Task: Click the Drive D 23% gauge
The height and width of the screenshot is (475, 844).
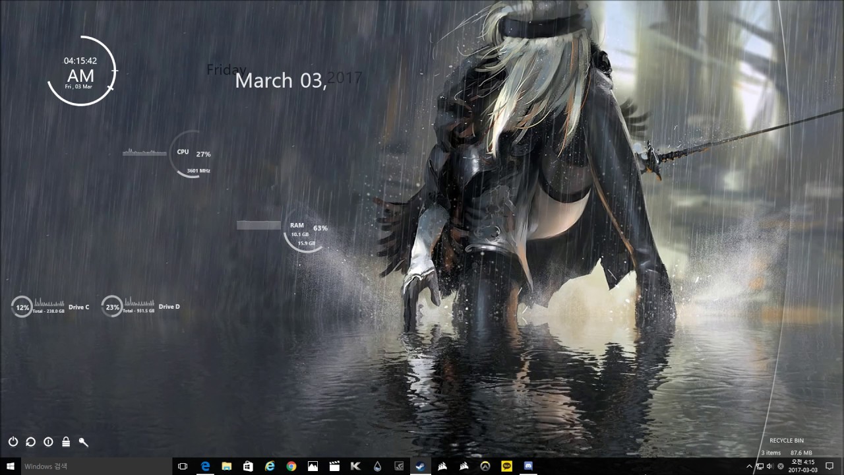Action: pyautogui.click(x=112, y=307)
